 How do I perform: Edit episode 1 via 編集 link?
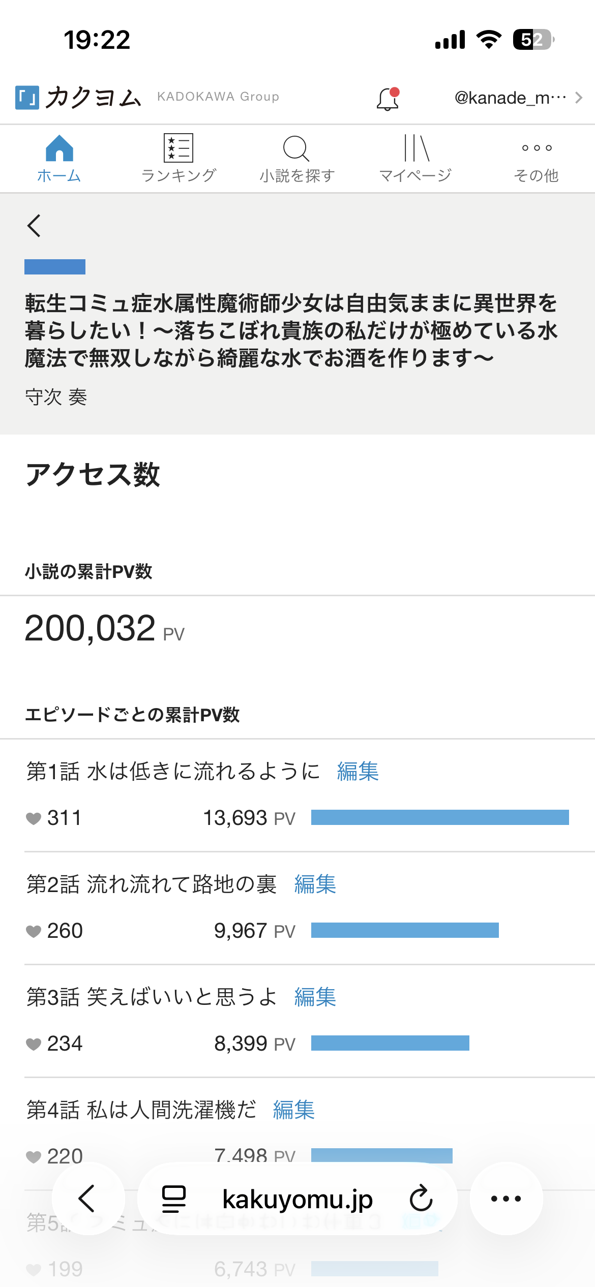pyautogui.click(x=358, y=771)
